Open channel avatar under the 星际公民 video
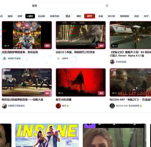This screenshot has width=151, height=147. click(112, 62)
